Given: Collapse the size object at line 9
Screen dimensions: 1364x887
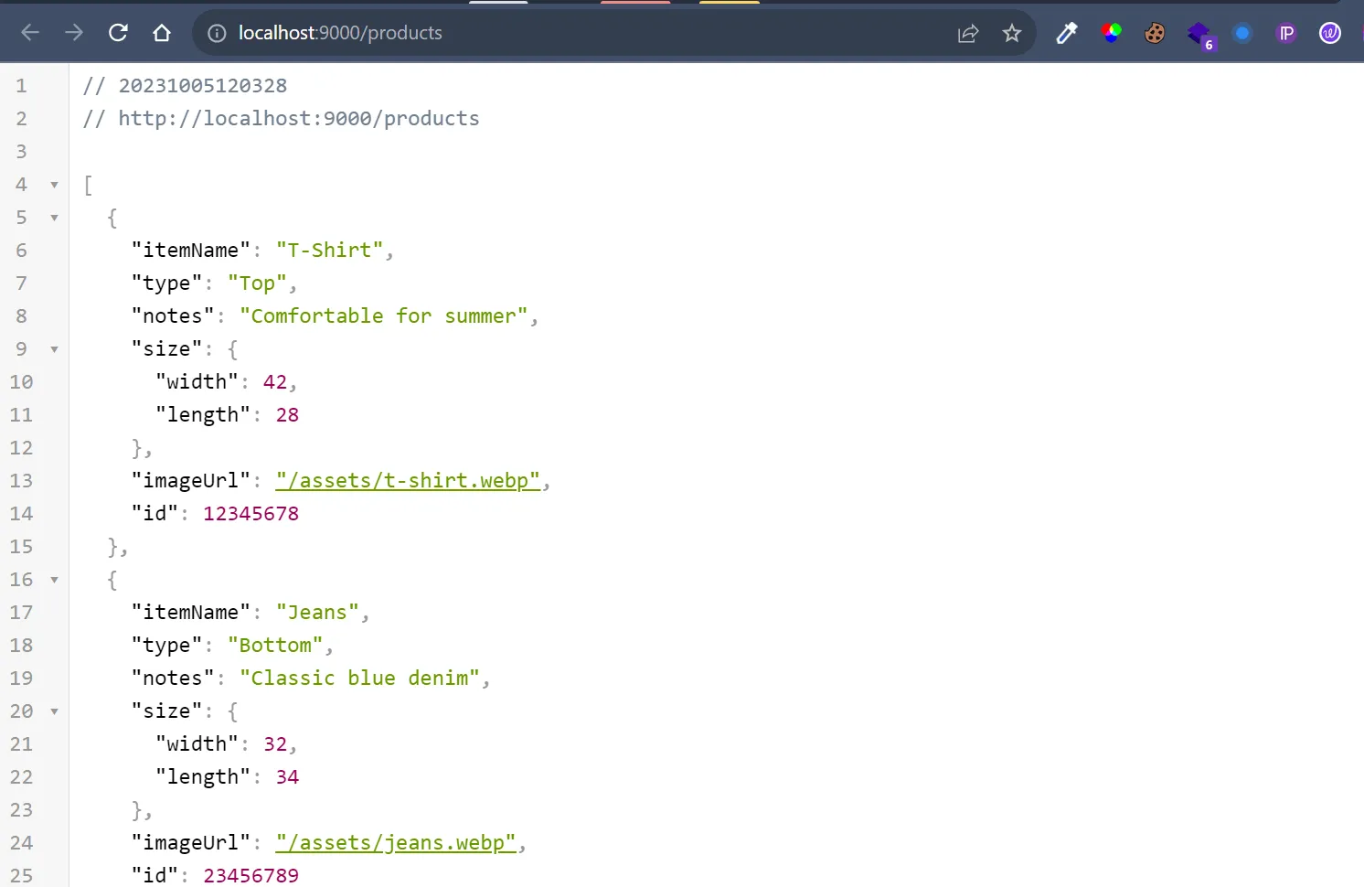Looking at the screenshot, I should [x=53, y=349].
